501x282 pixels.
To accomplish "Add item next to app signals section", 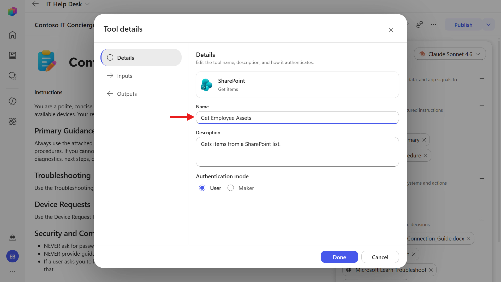I will 482,78.
